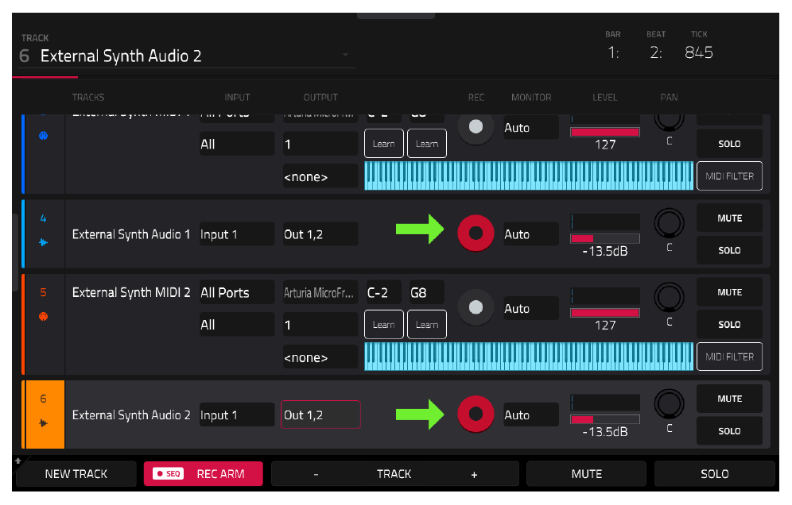Click the keyboard range strip on MIDI 2 track

click(529, 357)
